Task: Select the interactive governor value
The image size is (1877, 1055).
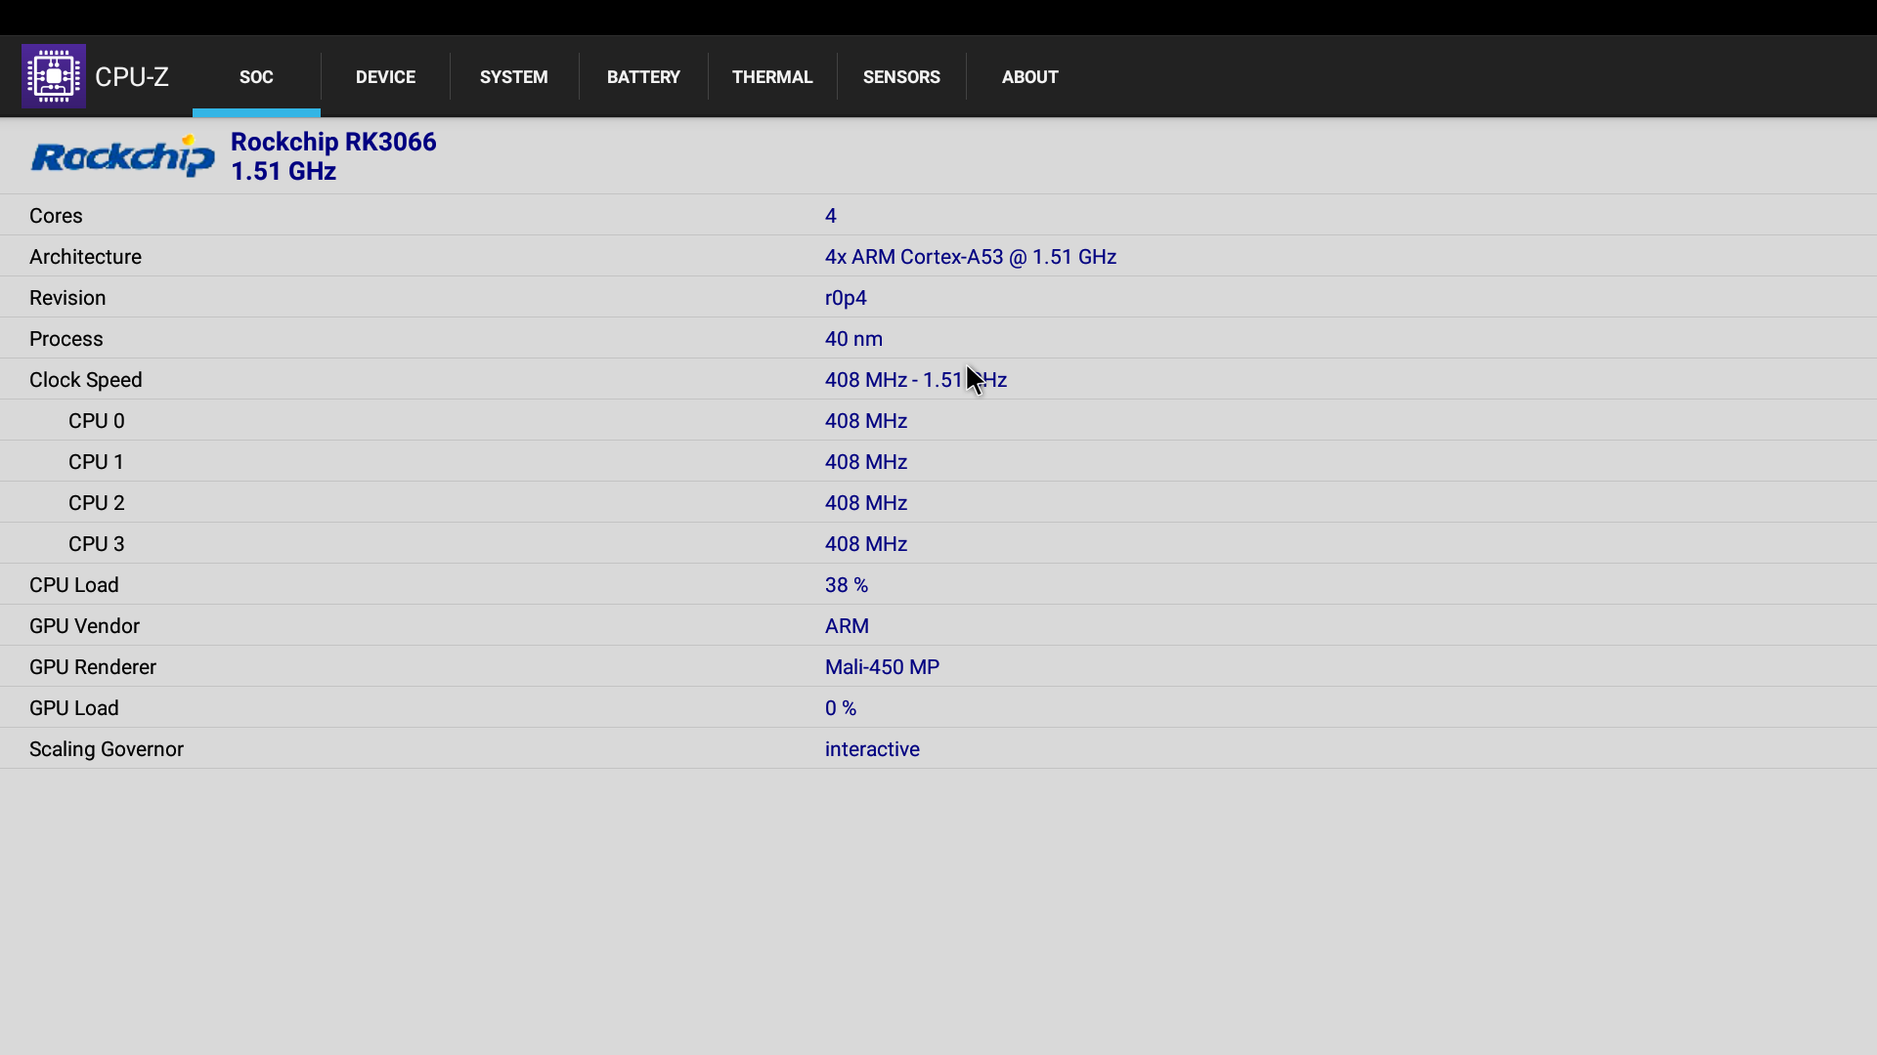Action: pos(872,749)
